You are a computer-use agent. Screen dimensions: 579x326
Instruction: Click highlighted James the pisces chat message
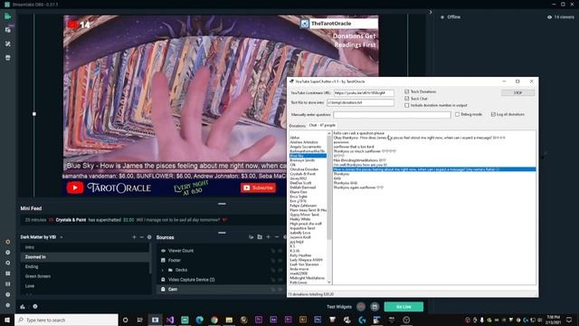click(x=434, y=169)
